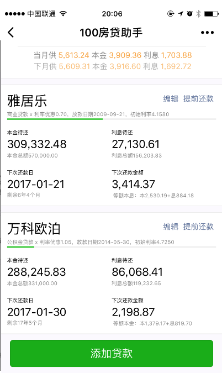Tap the back arrow icon
The image size is (222, 373).
click(x=11, y=33)
